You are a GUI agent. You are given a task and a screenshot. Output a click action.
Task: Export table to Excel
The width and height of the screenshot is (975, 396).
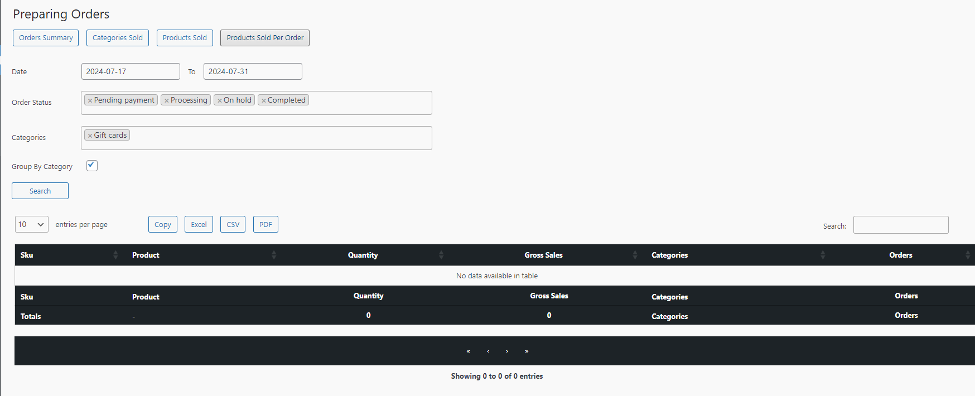pos(199,224)
